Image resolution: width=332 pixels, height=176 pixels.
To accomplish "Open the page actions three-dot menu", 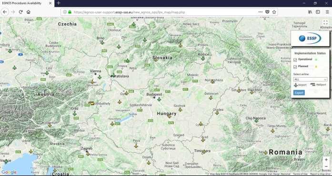I will (261, 12).
